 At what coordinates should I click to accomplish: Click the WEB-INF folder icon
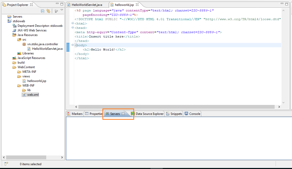click(19, 86)
